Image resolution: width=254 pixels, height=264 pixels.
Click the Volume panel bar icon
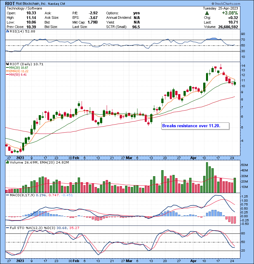pyautogui.click(x=7, y=163)
